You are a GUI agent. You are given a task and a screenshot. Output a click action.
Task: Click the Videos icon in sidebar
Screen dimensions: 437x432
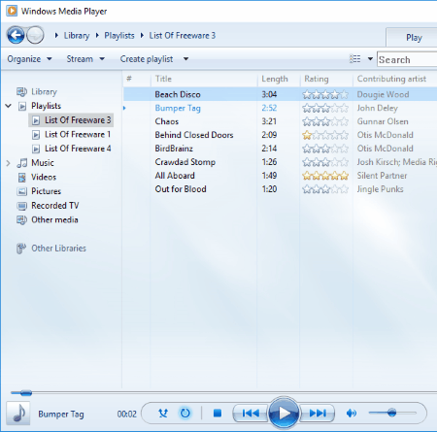[21, 177]
